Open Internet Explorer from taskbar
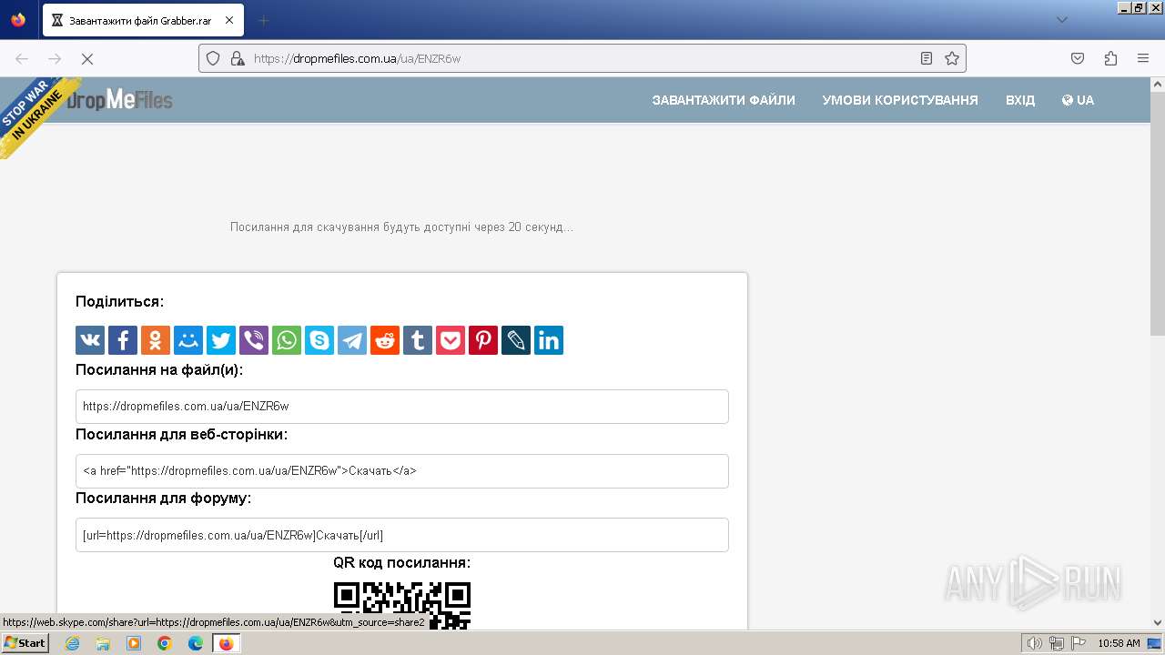 click(x=72, y=643)
